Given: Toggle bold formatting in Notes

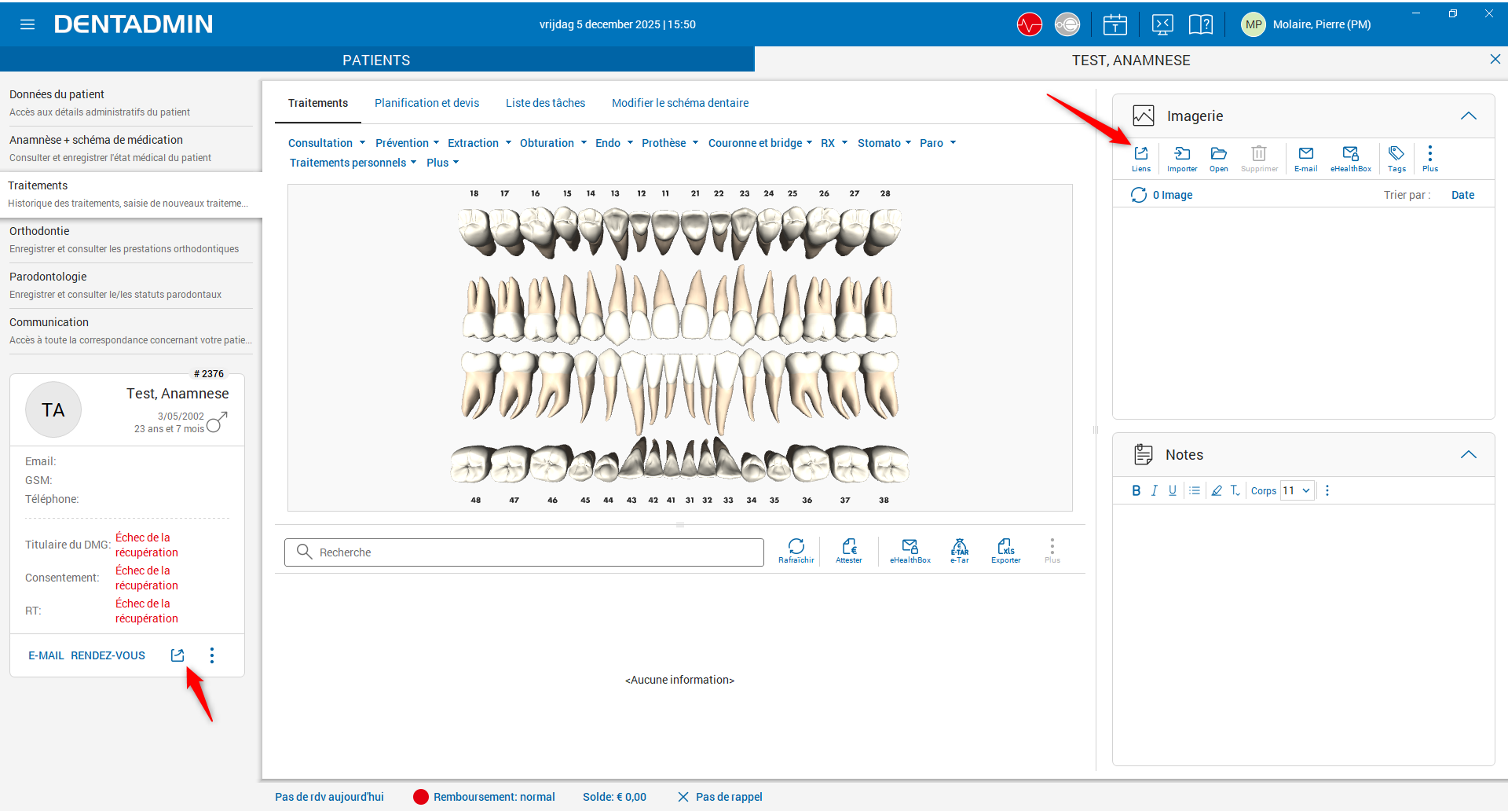Looking at the screenshot, I should pos(1136,490).
